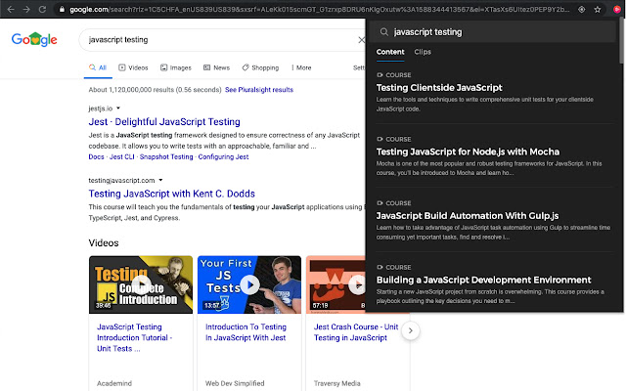Open the More search filters menu
The image size is (626, 391).
[x=301, y=67]
